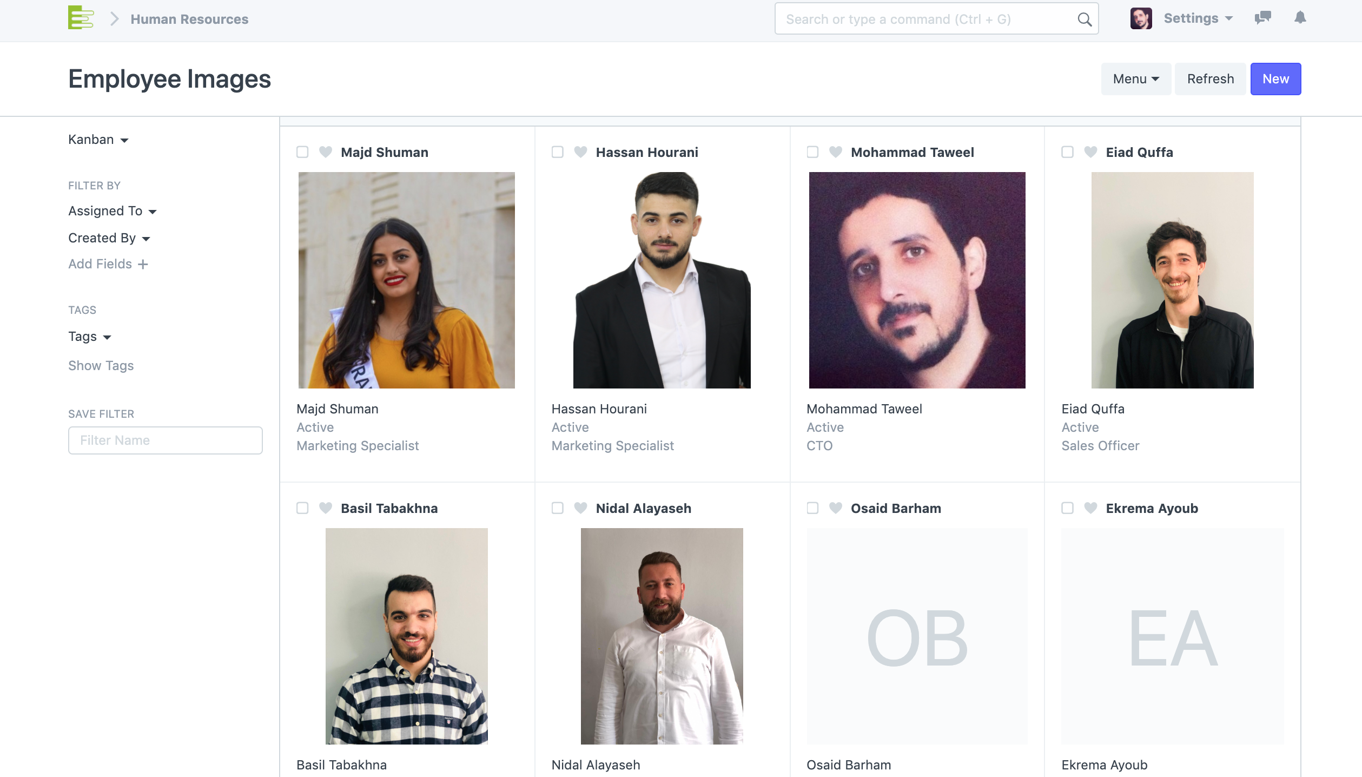Click the New button
Image resolution: width=1362 pixels, height=777 pixels.
(x=1275, y=79)
